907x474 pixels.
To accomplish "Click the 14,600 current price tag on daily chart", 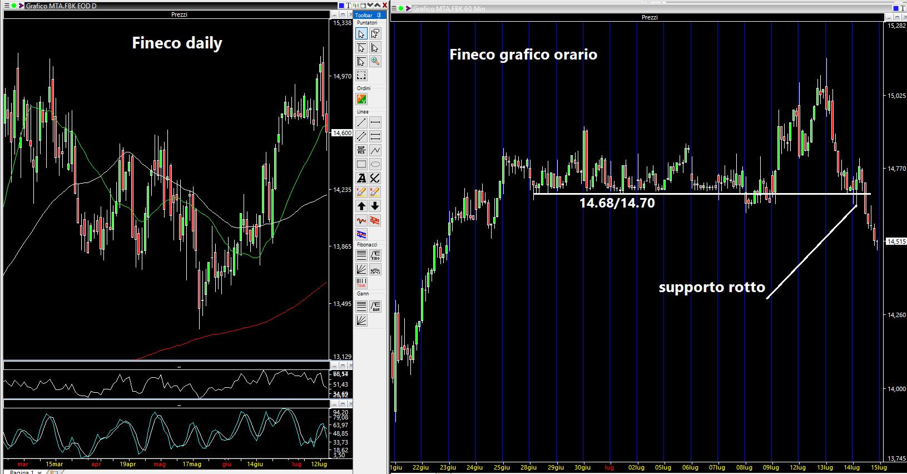I will tap(342, 133).
